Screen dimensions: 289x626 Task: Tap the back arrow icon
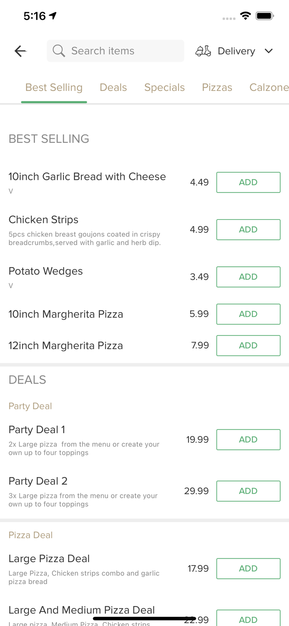20,51
